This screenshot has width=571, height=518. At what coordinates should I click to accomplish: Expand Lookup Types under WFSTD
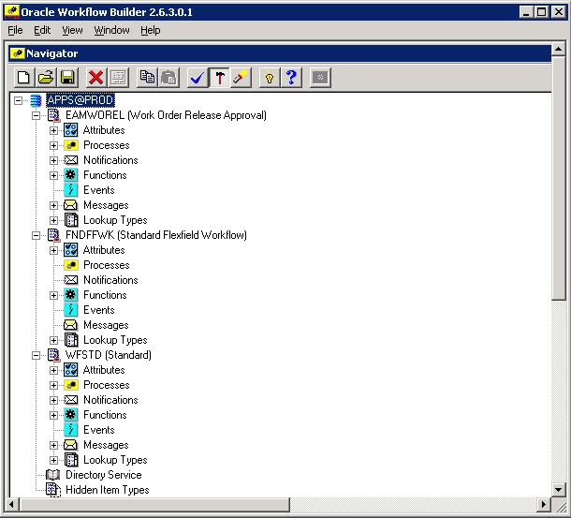click(53, 460)
